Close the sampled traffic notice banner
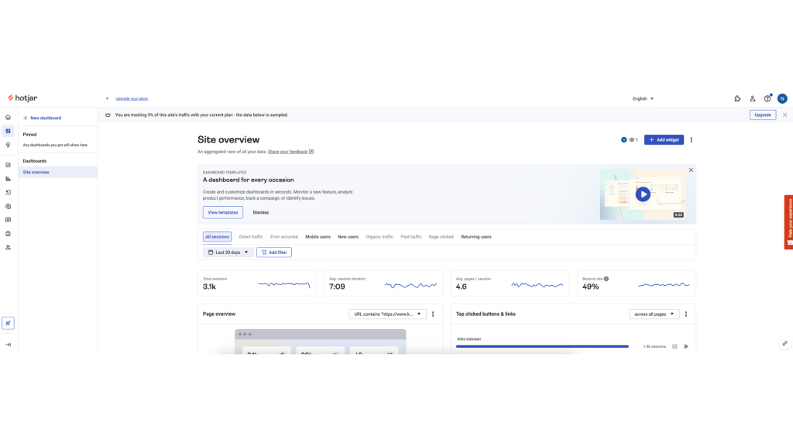 pyautogui.click(x=785, y=115)
